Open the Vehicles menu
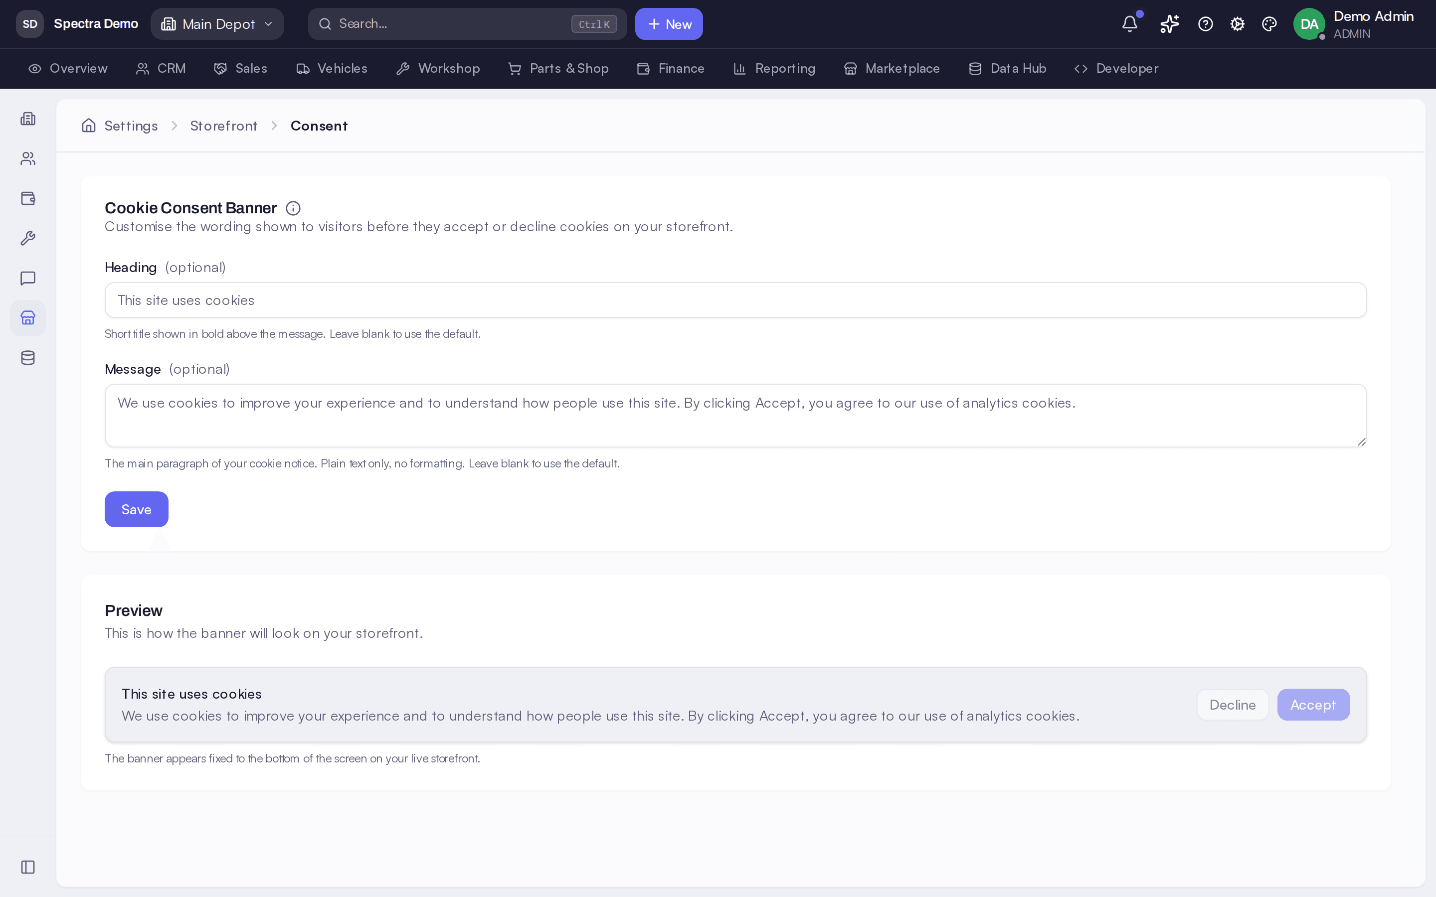The image size is (1436, 897). tap(332, 68)
